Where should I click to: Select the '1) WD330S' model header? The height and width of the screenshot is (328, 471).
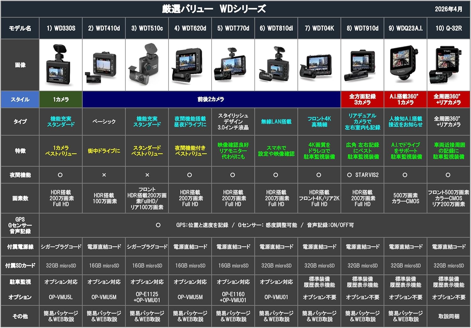point(61,28)
